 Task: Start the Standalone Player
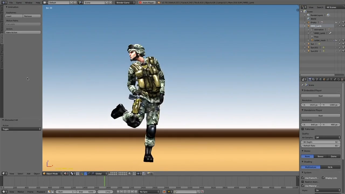tap(320, 116)
